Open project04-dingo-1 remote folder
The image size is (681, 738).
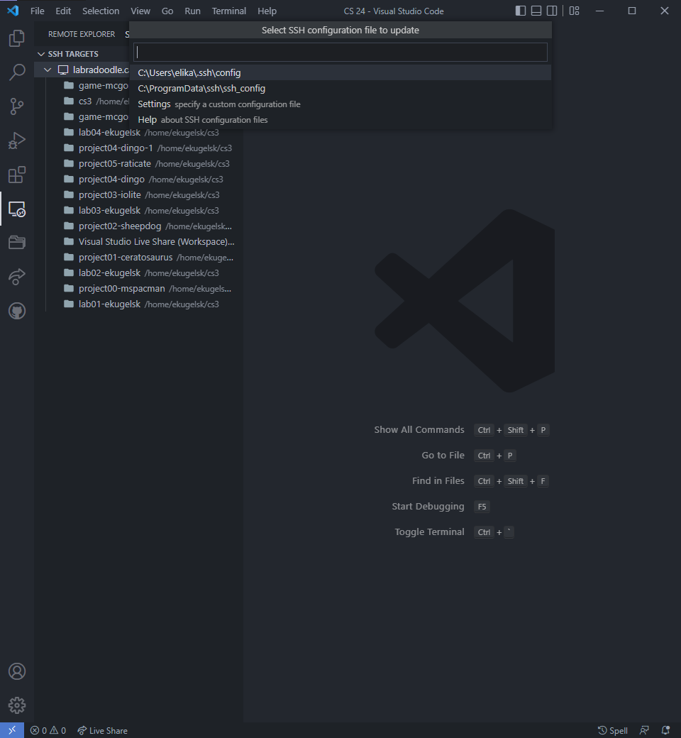coord(139,148)
